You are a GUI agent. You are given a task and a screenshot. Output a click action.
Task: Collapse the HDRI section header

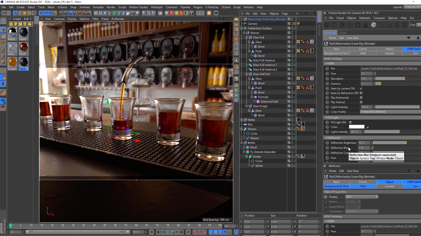coord(372,64)
